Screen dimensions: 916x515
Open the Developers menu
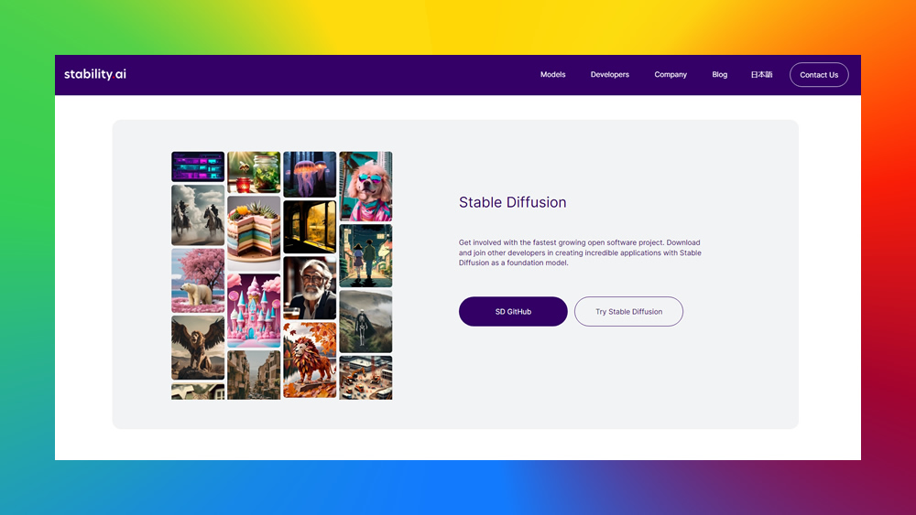click(609, 75)
